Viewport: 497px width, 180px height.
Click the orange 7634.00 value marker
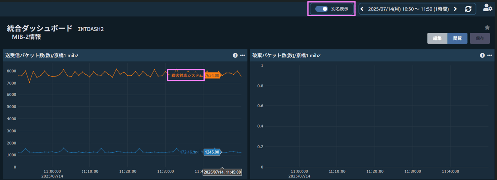[212, 76]
